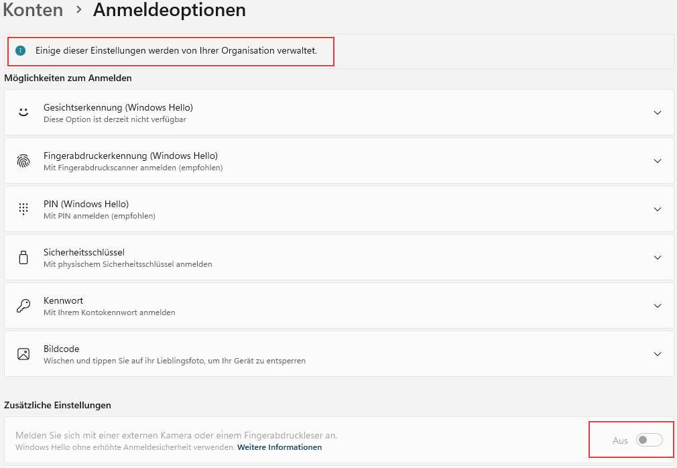
Task: Click the Kennwort key icon
Action: [23, 306]
